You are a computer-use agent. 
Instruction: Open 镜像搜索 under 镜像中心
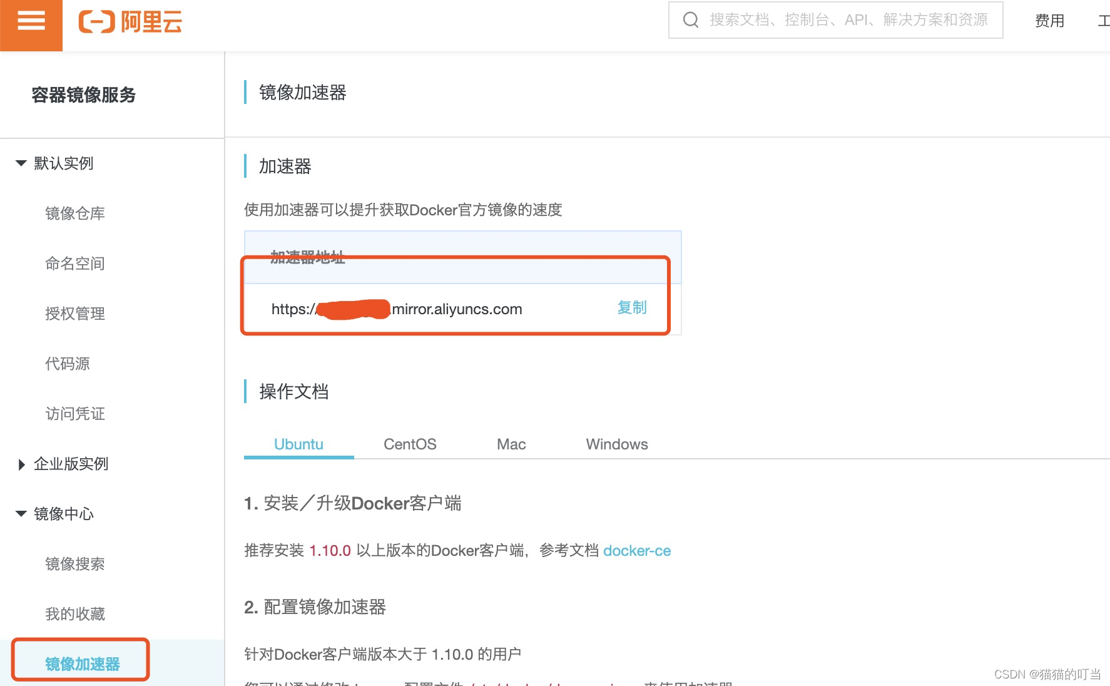(76, 564)
